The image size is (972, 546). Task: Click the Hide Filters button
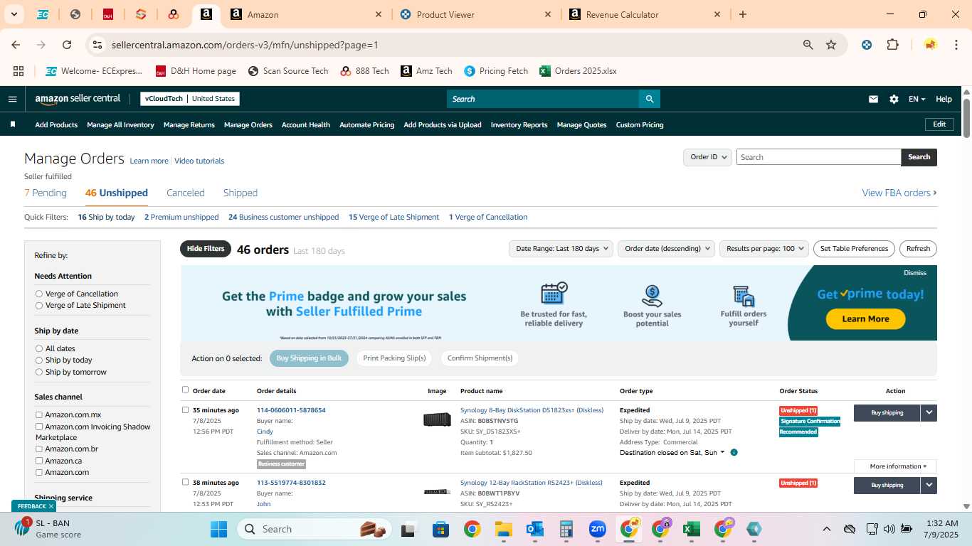point(206,249)
